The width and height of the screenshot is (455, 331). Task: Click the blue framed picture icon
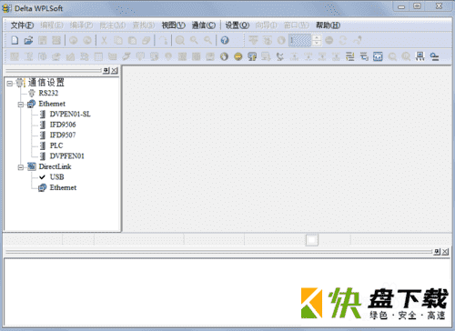(378, 56)
